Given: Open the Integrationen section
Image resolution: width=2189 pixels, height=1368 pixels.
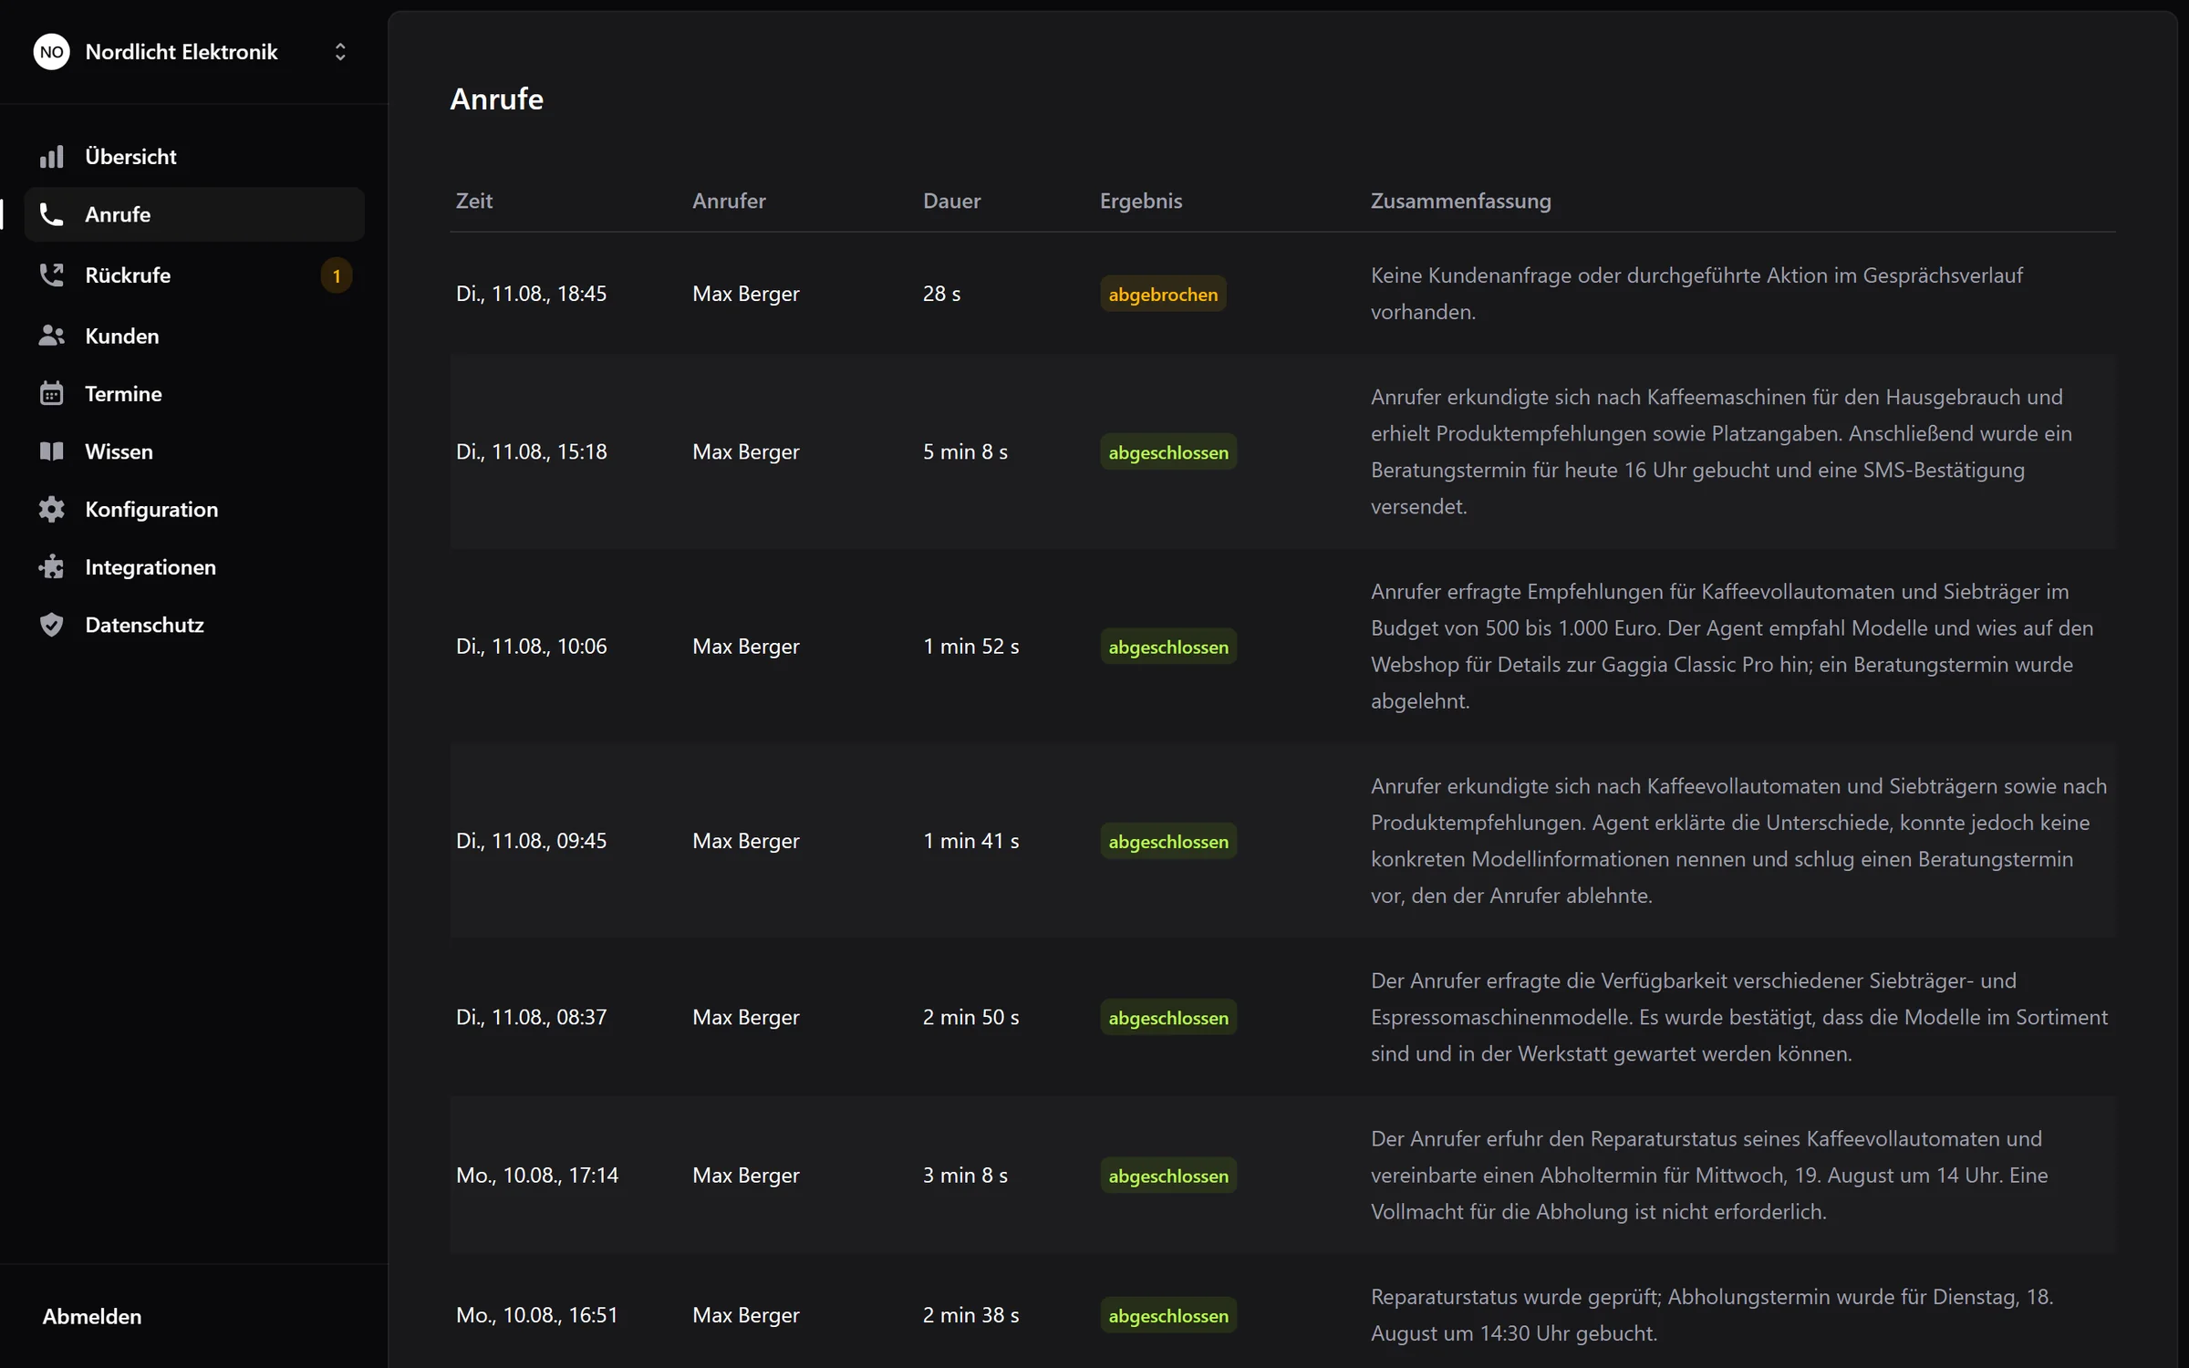Looking at the screenshot, I should coord(194,567).
